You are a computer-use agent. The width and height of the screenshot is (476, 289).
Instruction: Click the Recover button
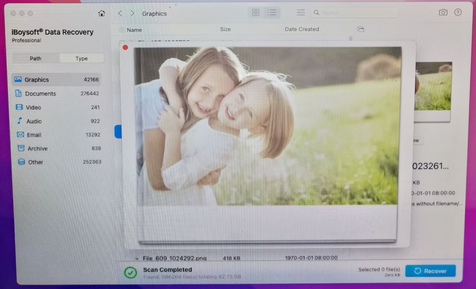[430, 271]
